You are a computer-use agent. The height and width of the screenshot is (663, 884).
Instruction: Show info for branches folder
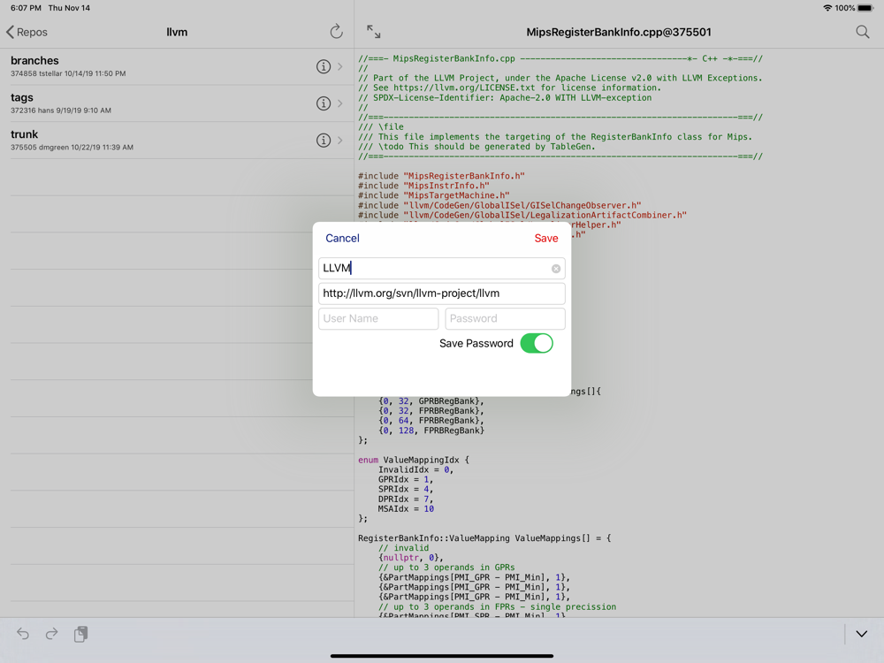tap(323, 66)
